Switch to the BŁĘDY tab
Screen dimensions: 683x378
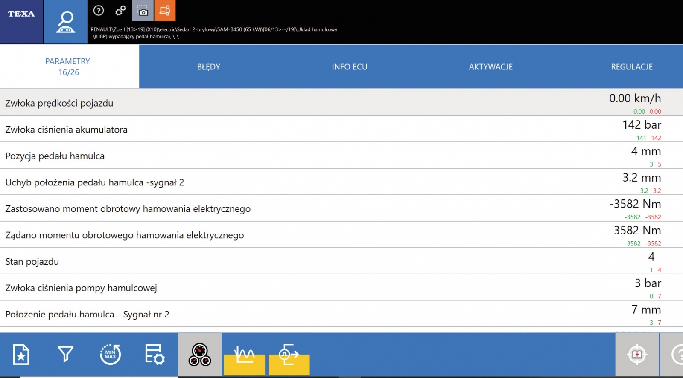pyautogui.click(x=209, y=67)
